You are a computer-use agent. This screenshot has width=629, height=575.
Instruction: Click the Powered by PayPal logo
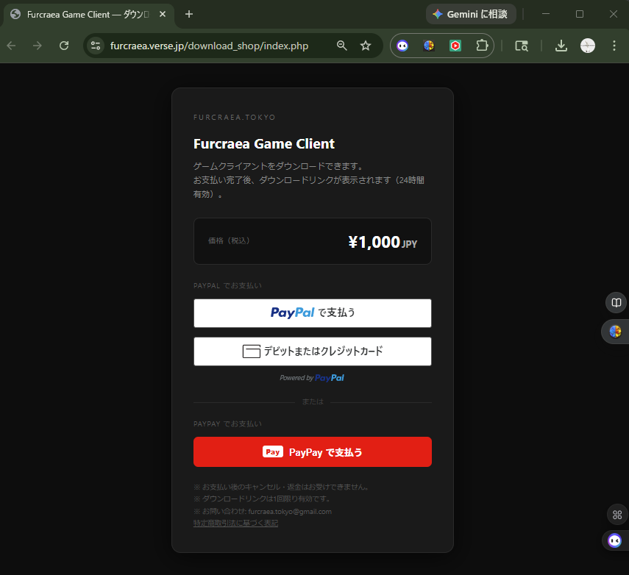(312, 378)
